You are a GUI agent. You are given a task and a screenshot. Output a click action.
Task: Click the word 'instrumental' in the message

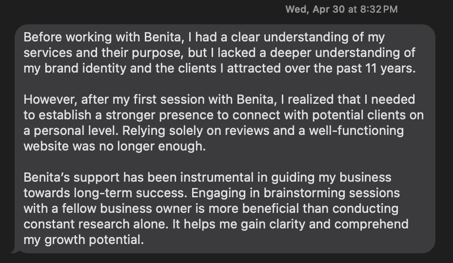(x=217, y=178)
